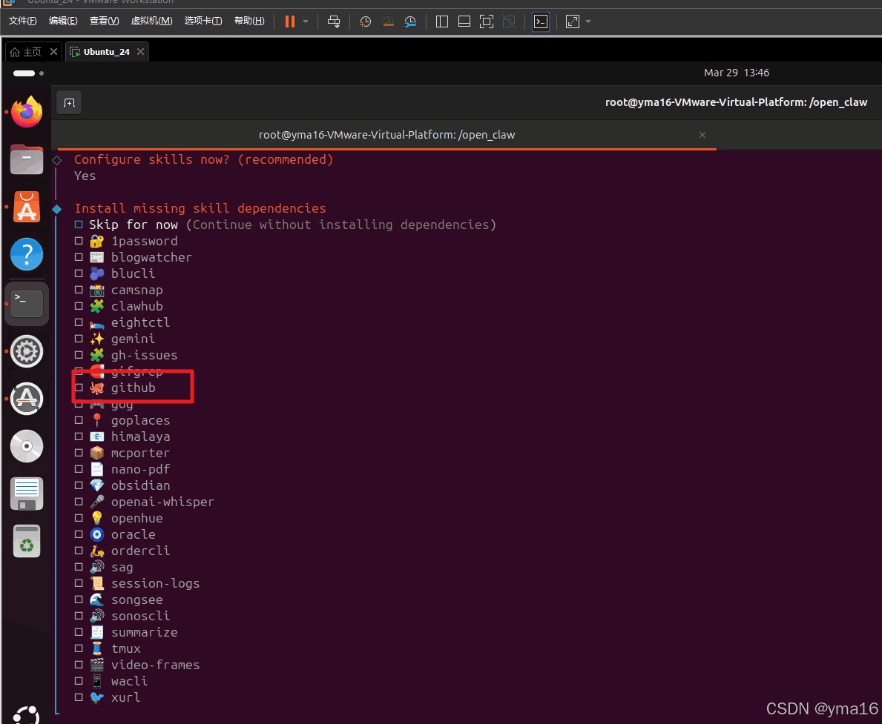Screen dimensions: 882x724
Task: Open the disc drive dock icon
Action: [27, 446]
